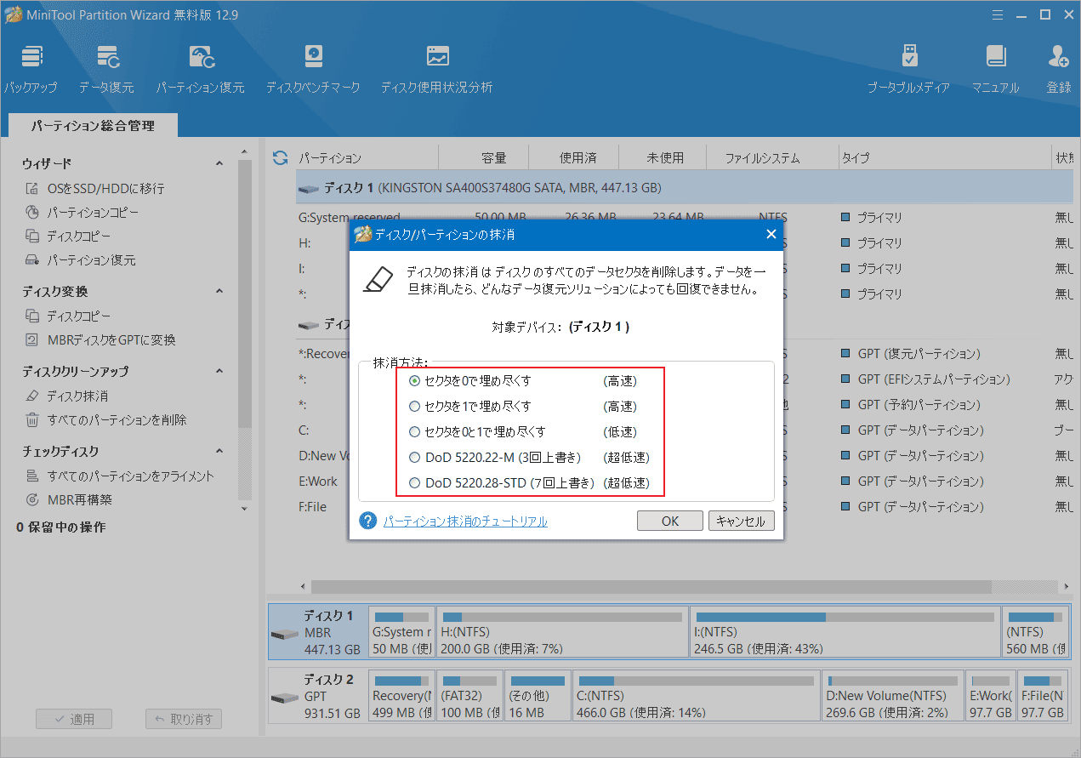Select DoD 5220.22-M (3回上書き) option
Image resolution: width=1081 pixels, height=758 pixels.
(415, 458)
